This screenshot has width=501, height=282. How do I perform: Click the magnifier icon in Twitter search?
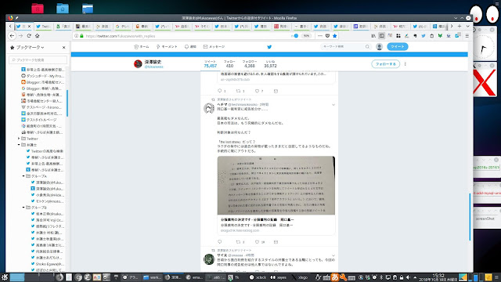[x=367, y=47]
